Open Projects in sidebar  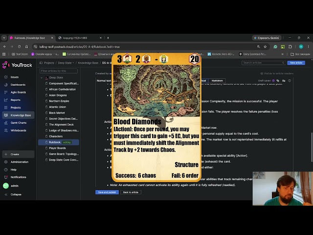(16, 108)
